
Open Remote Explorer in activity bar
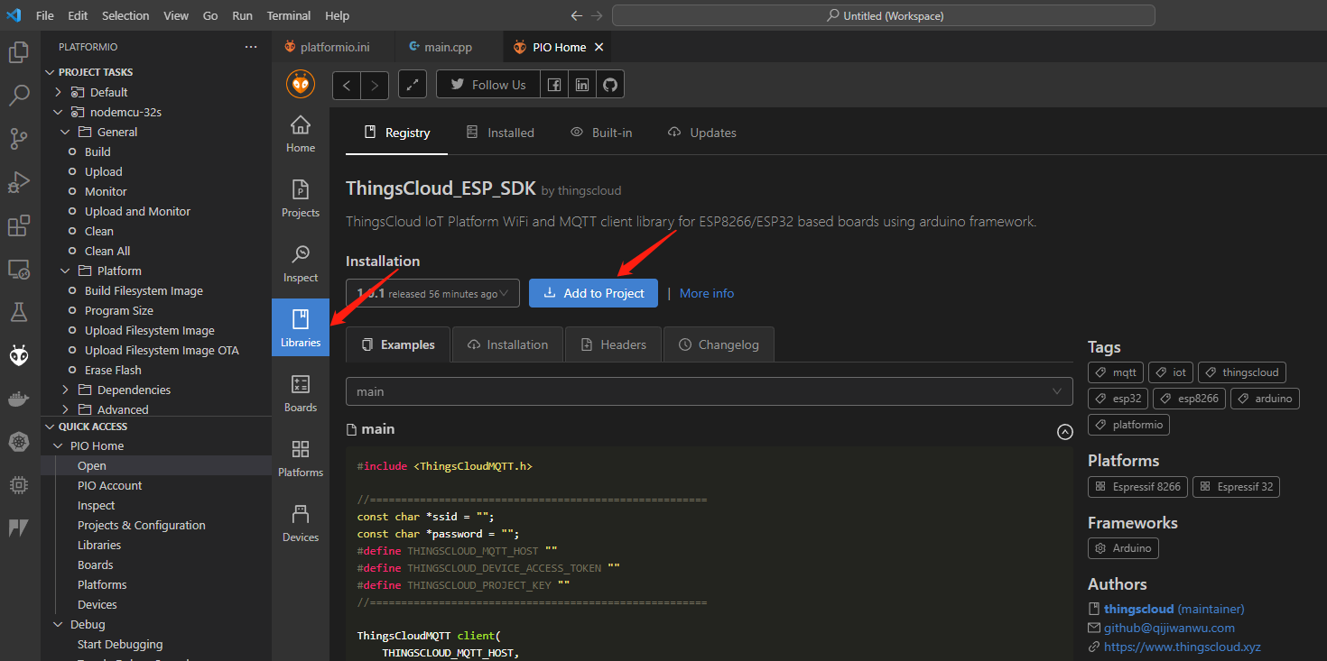coord(19,269)
